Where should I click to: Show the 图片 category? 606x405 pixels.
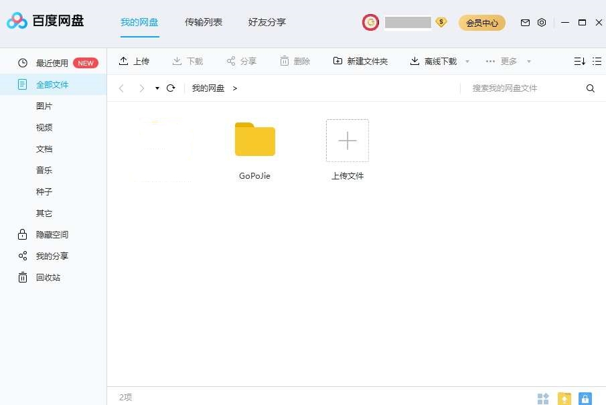(x=44, y=106)
